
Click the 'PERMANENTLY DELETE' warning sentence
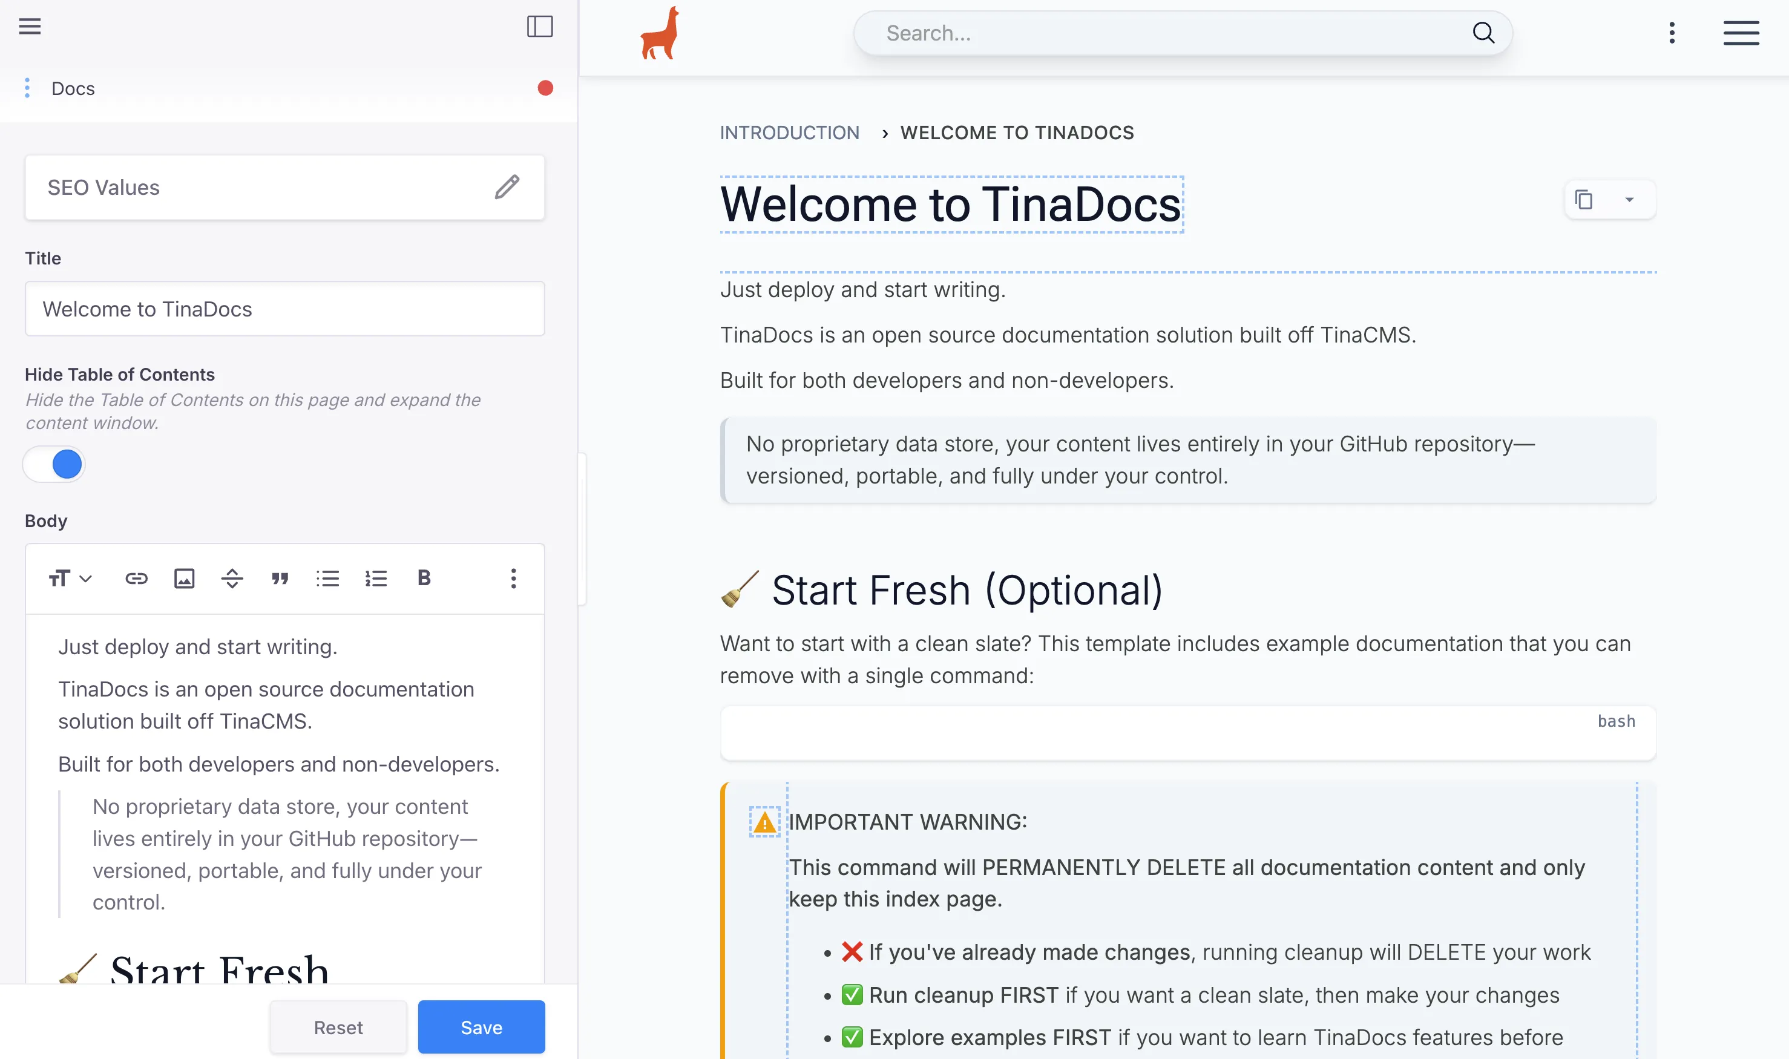pos(1187,883)
